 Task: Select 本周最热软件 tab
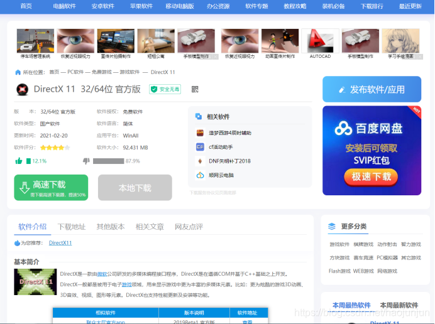click(351, 305)
